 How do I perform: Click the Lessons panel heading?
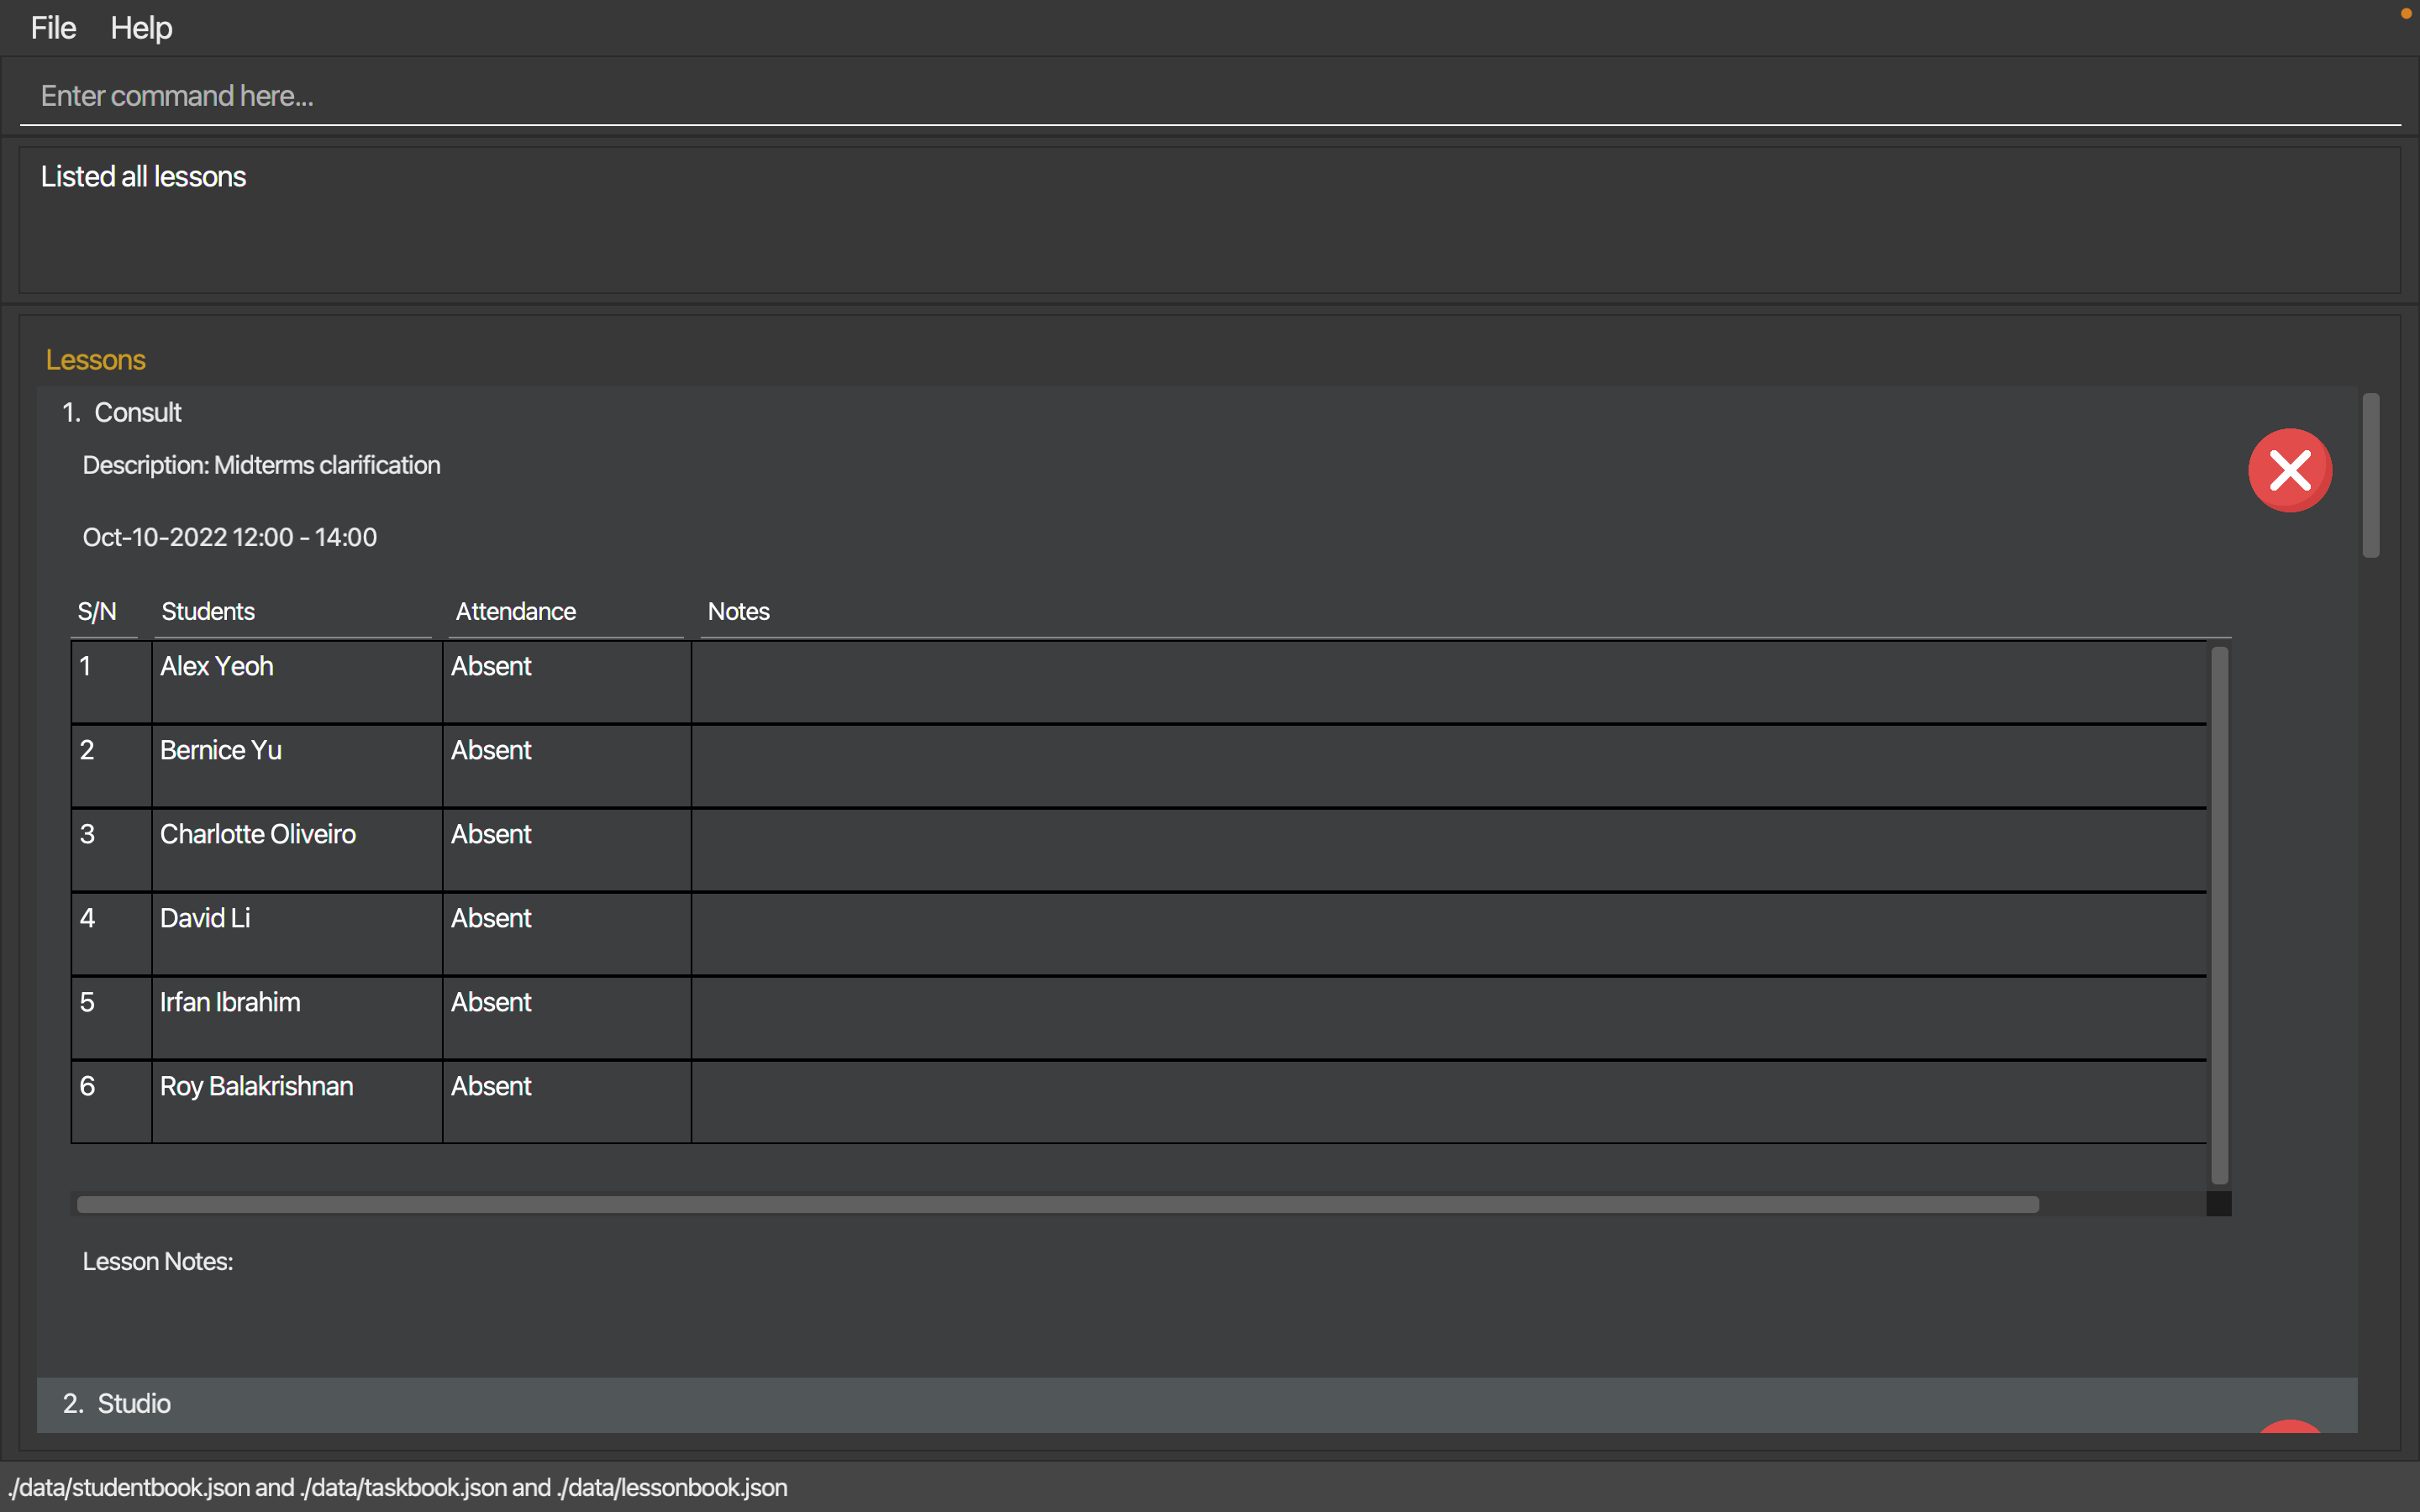coord(95,360)
